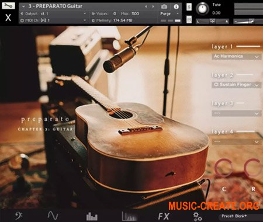Click the 'layer 3' label
Screen dimensions: 263x222
pyautogui.click(x=222, y=103)
